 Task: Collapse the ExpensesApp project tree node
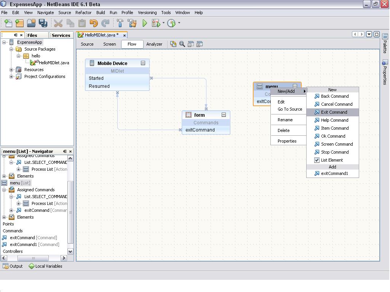[4, 42]
